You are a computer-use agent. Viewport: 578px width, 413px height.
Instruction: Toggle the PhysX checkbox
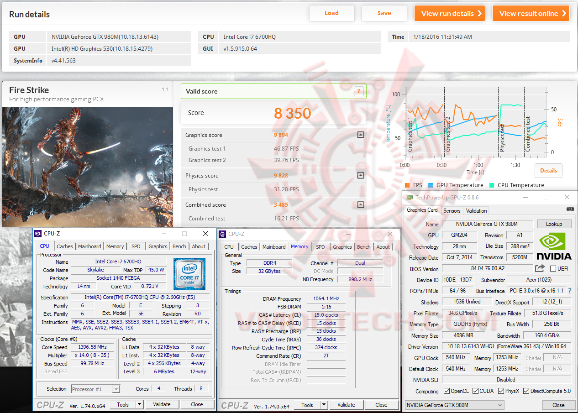pyautogui.click(x=501, y=391)
